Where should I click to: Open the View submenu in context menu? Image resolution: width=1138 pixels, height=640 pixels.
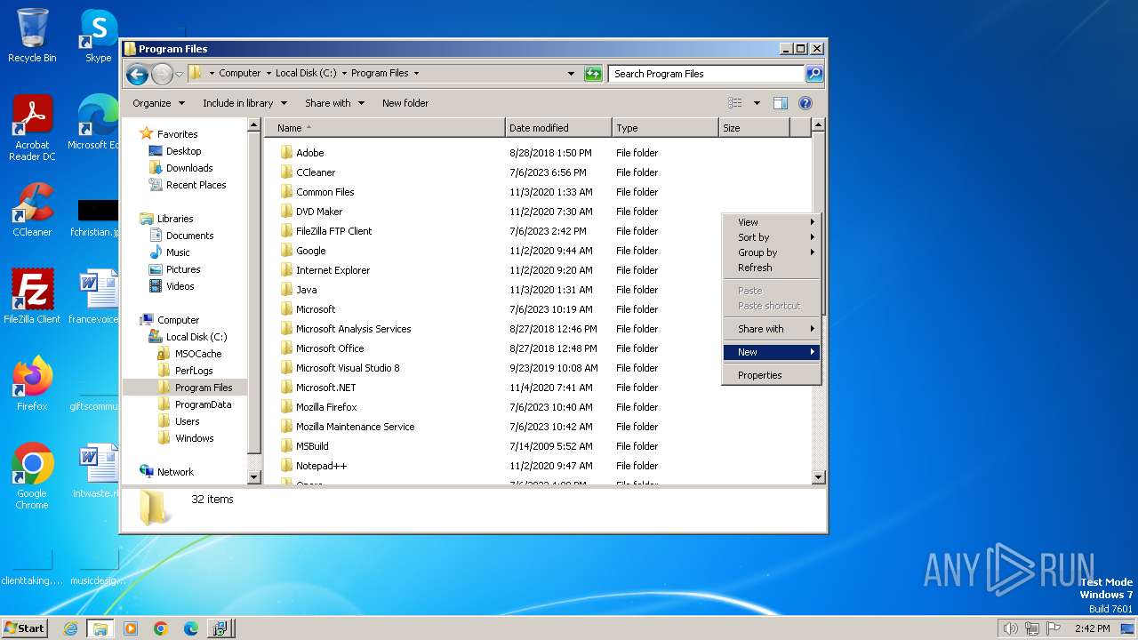click(771, 222)
